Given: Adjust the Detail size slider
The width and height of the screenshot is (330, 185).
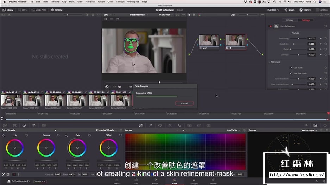Looking at the screenshot, I should 298,44.
